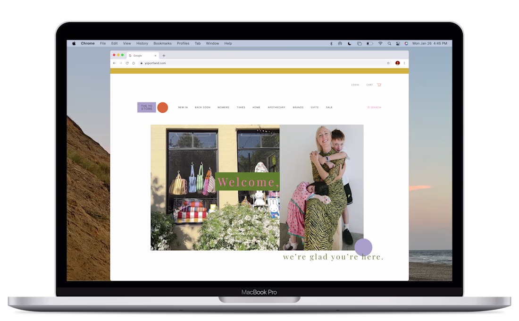Go to the browser home page icon

pos(134,63)
